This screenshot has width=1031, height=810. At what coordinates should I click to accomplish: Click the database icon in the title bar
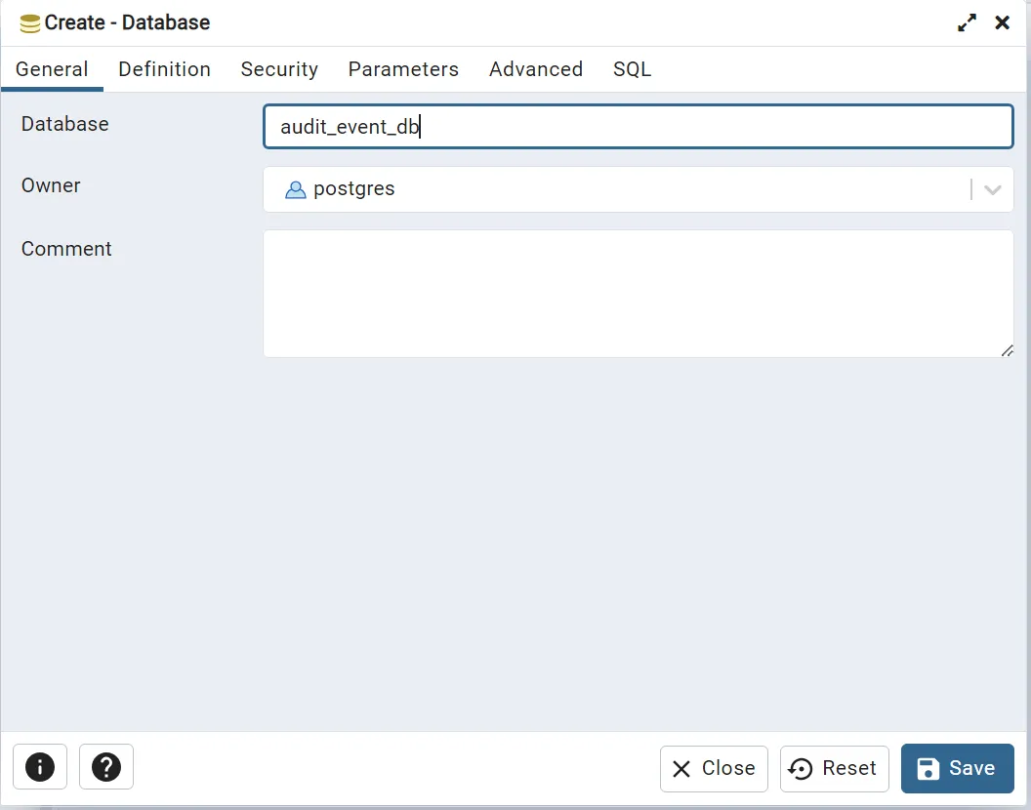click(30, 23)
